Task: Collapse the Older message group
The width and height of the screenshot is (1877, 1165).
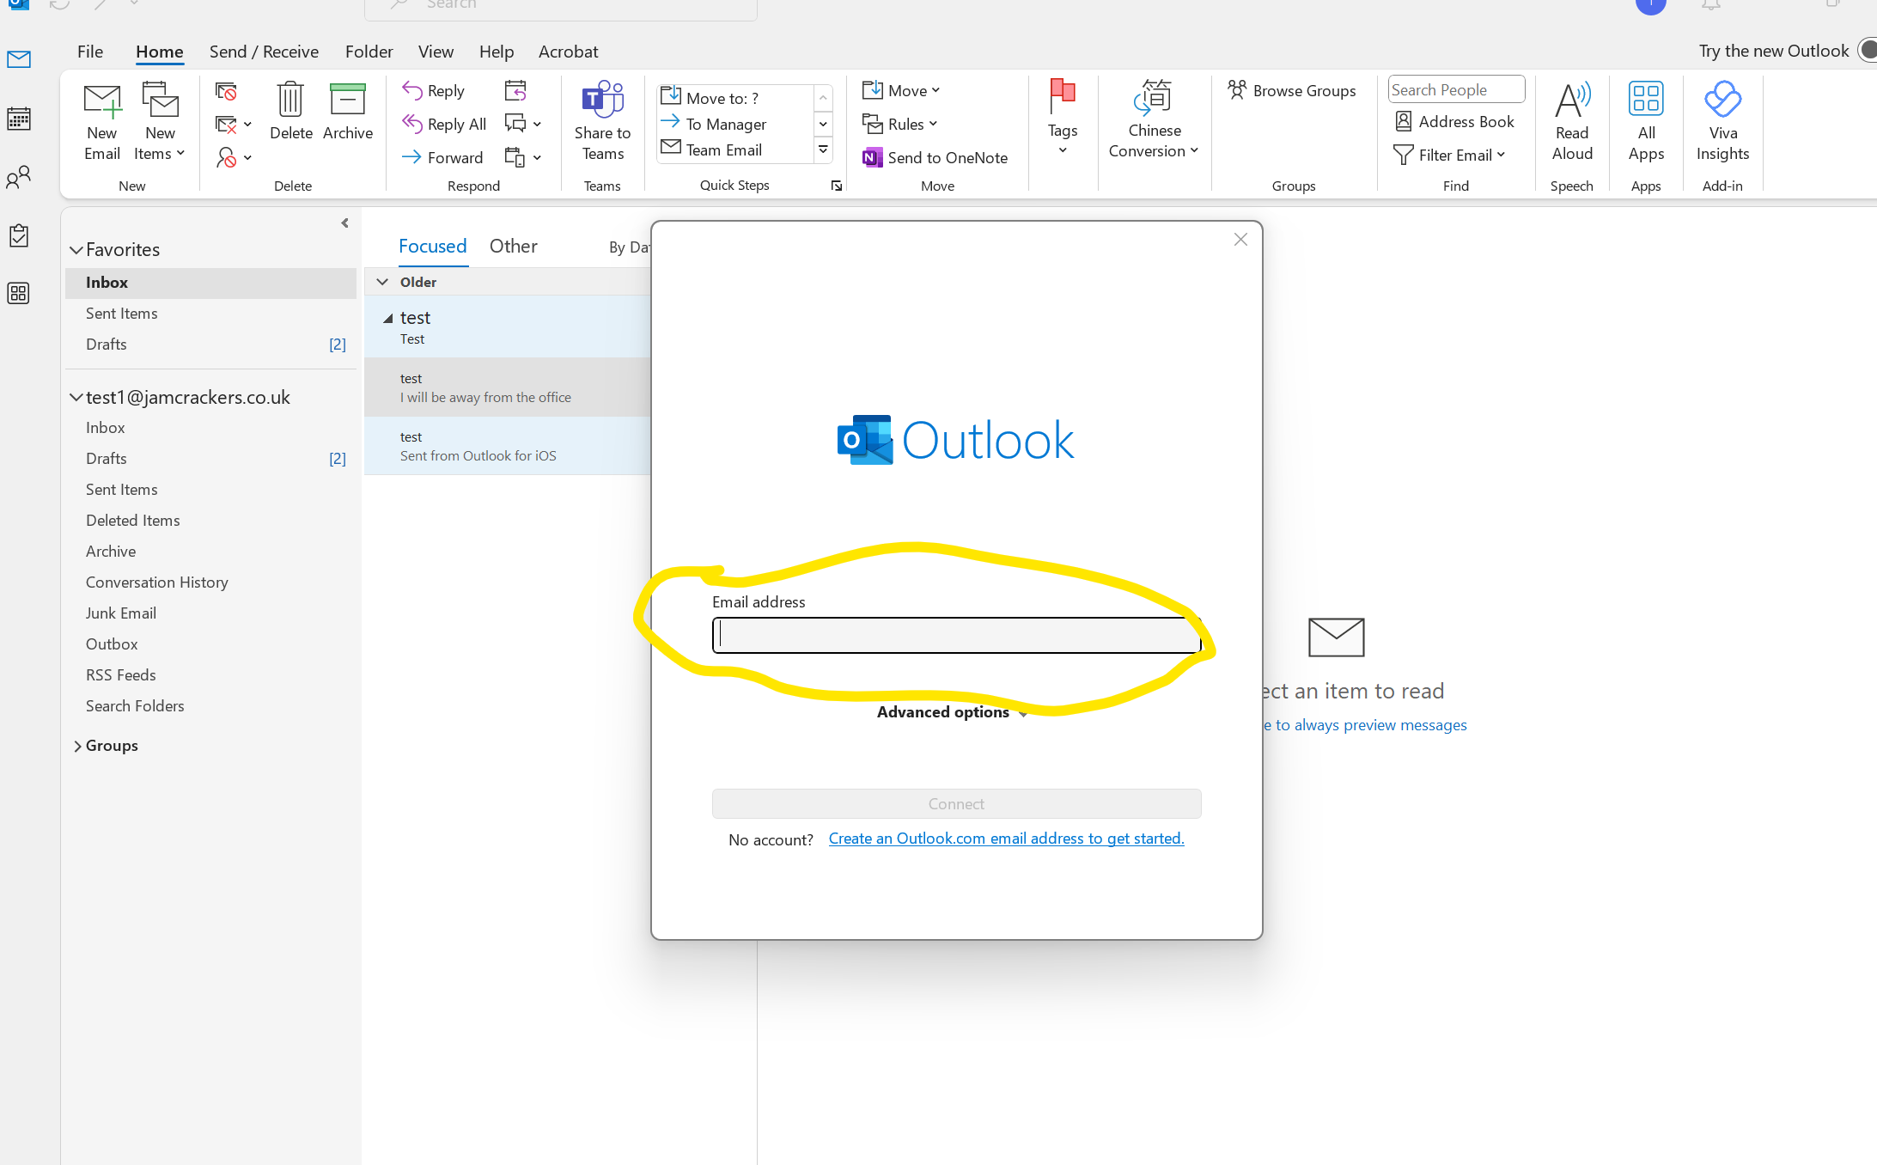Action: pos(382,281)
